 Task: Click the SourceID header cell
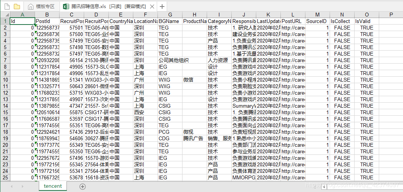pos(317,21)
